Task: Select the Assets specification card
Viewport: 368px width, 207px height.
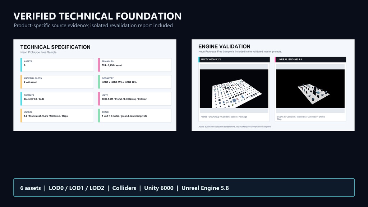Action: 57,65
